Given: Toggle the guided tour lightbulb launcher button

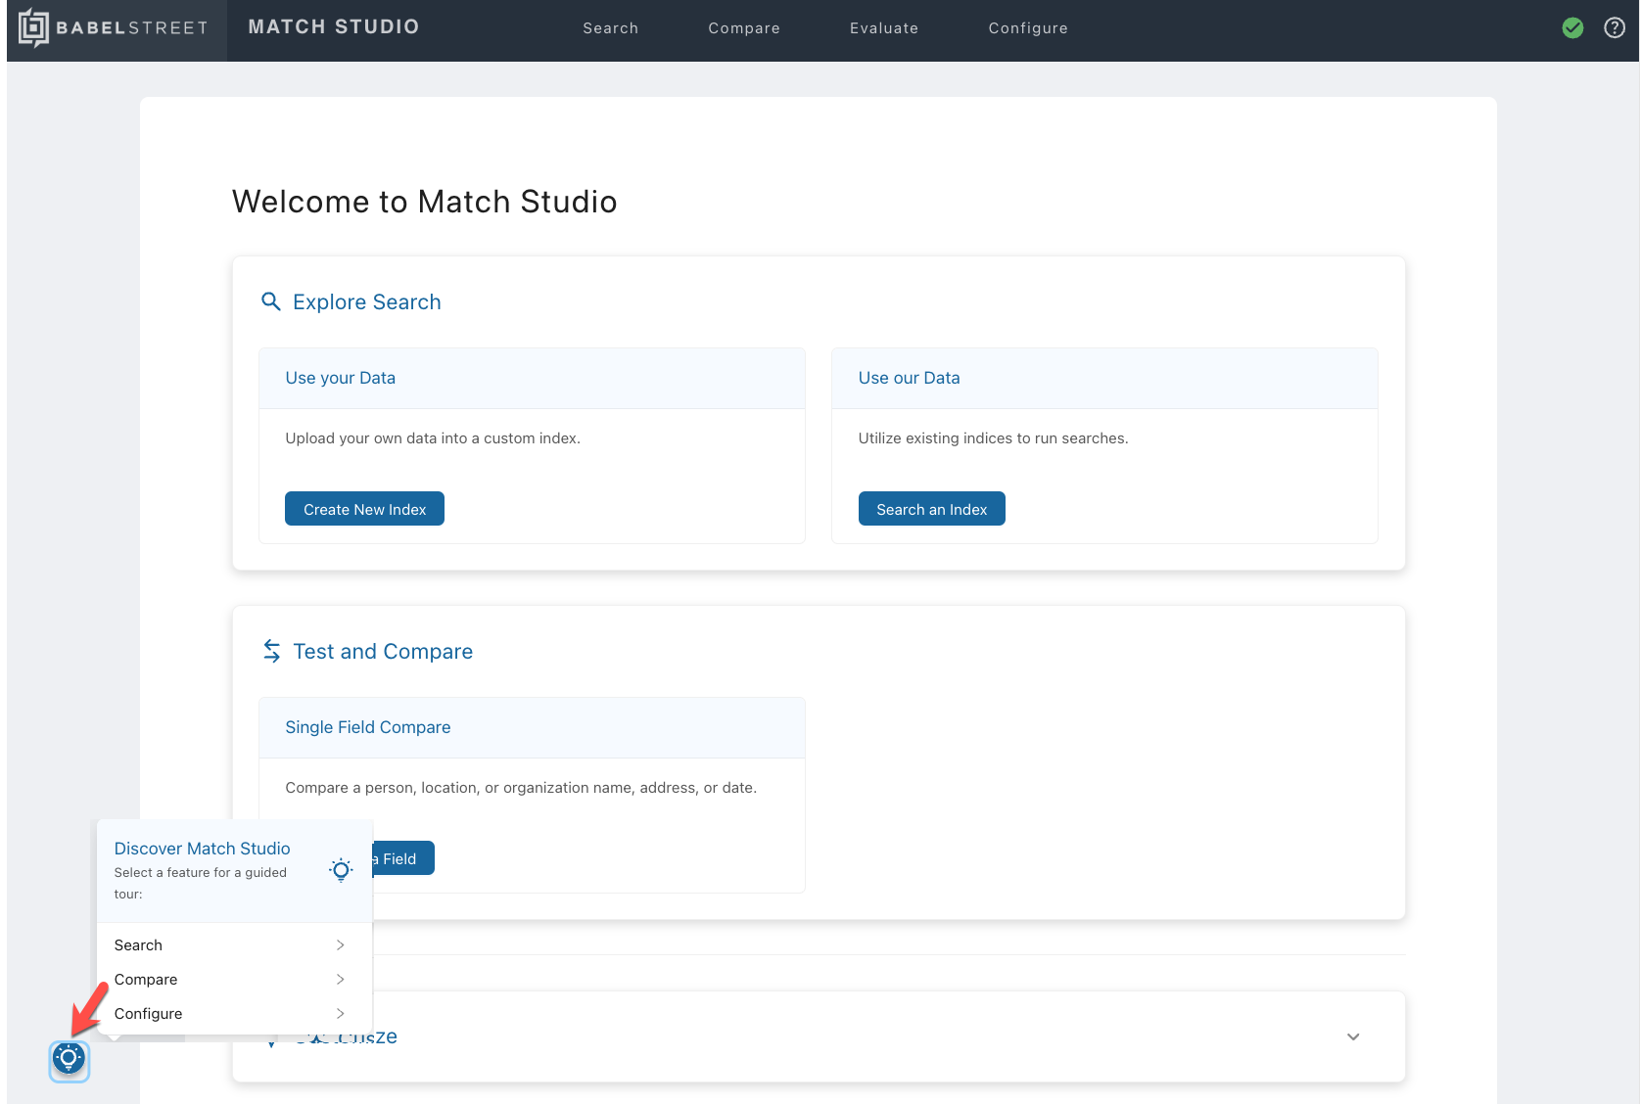Looking at the screenshot, I should (x=70, y=1060).
